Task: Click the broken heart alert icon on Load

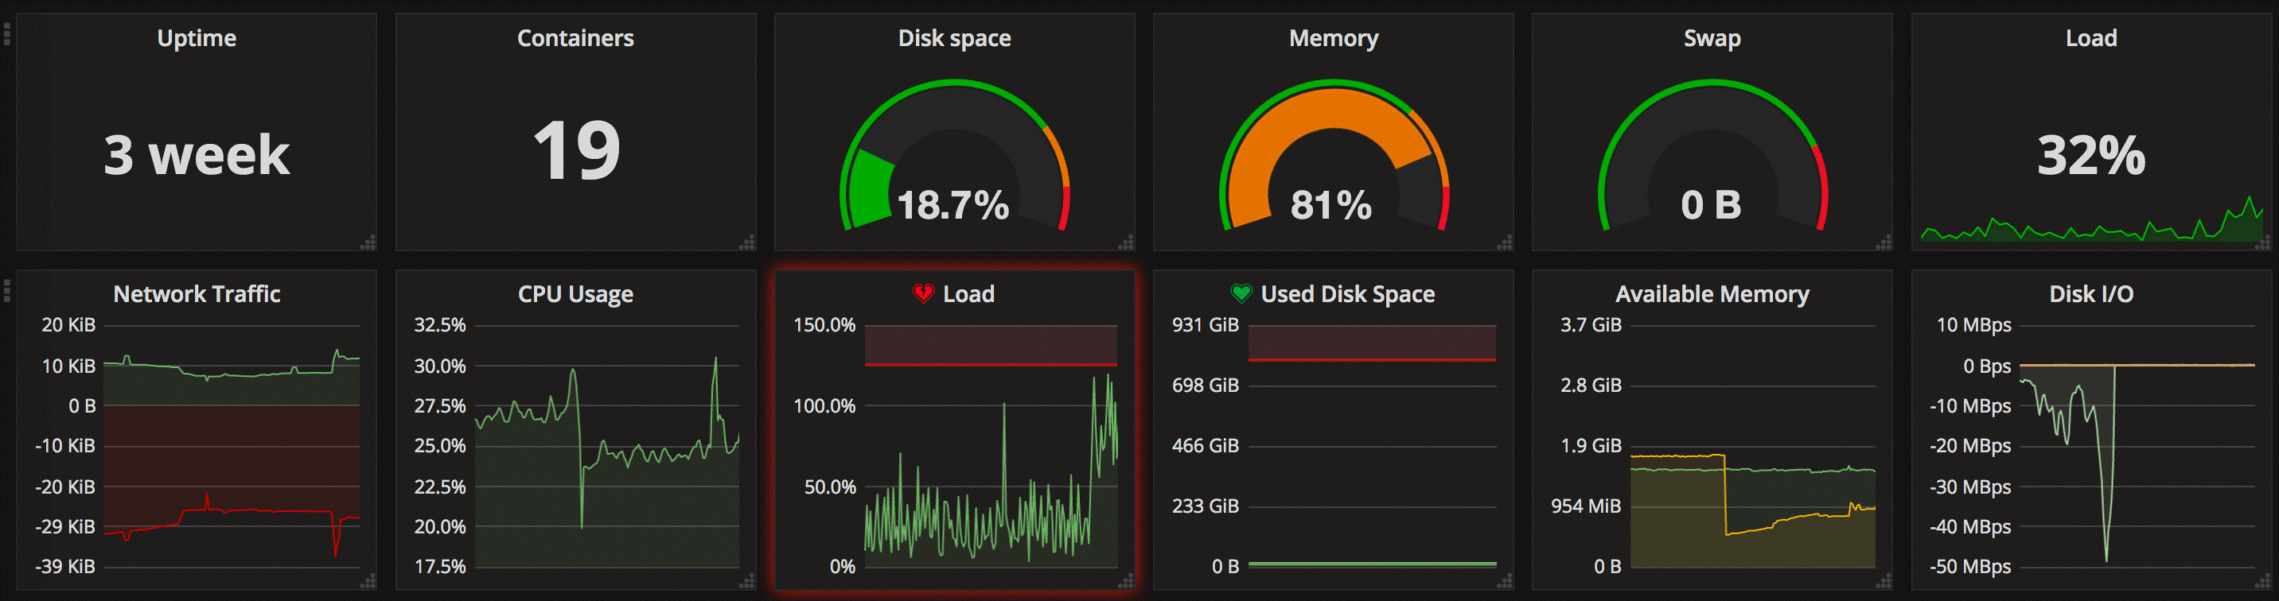Action: [923, 293]
